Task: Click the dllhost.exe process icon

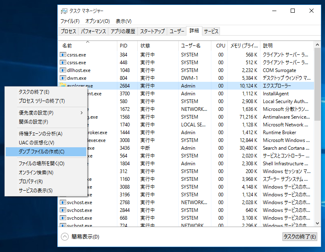Action: (63, 70)
